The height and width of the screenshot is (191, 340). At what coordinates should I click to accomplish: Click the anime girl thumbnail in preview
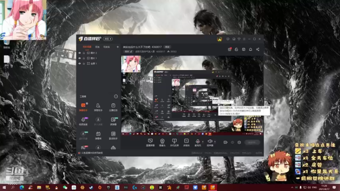click(x=131, y=64)
